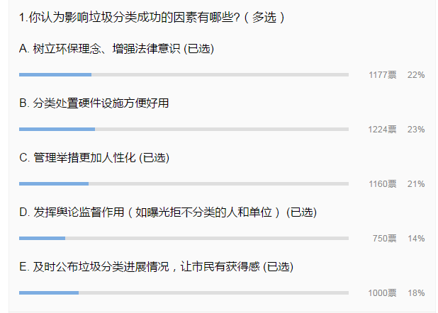This screenshot has height=313, width=438.
Task: Select option D 发挥舆论监督作用
Action: pyautogui.click(x=168, y=212)
